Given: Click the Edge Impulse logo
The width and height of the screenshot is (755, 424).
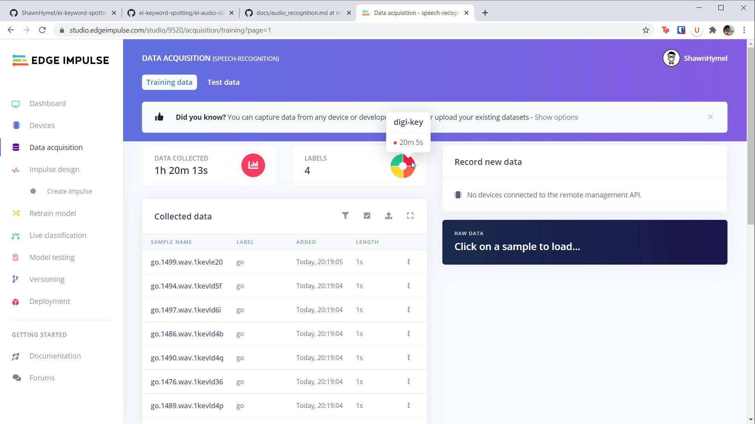Looking at the screenshot, I should click(60, 60).
